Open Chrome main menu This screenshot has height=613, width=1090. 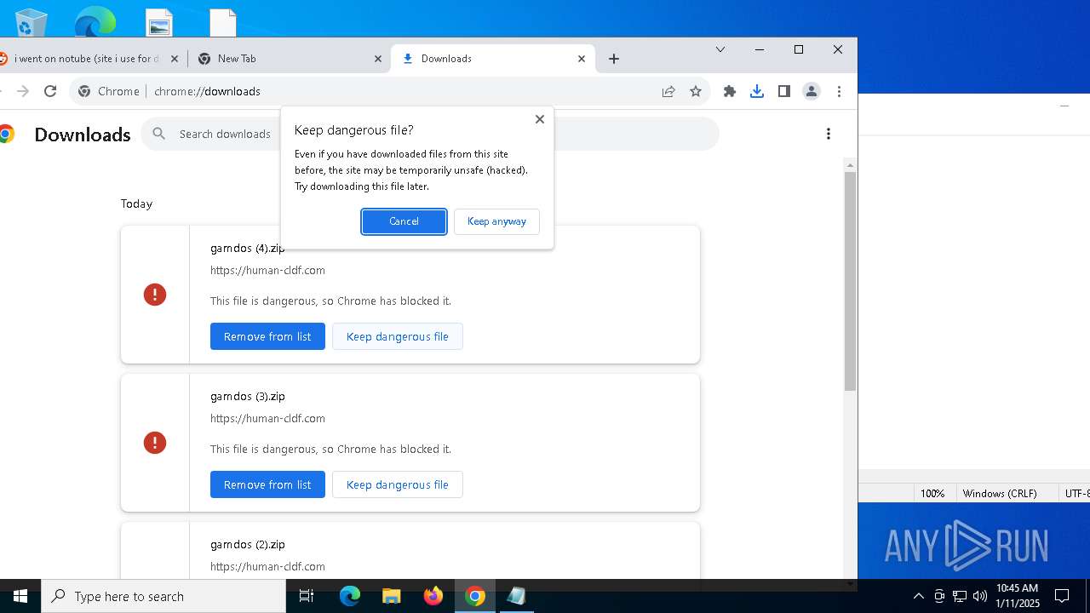[839, 91]
